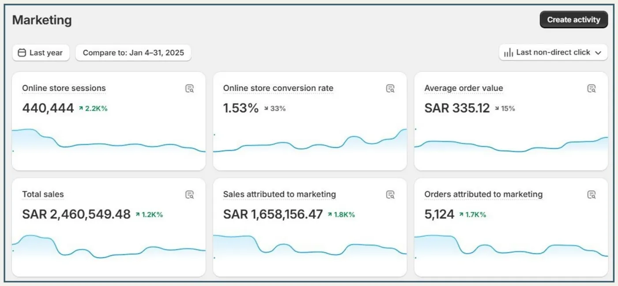Click the Create activity button
The height and width of the screenshot is (286, 618).
[x=573, y=19]
